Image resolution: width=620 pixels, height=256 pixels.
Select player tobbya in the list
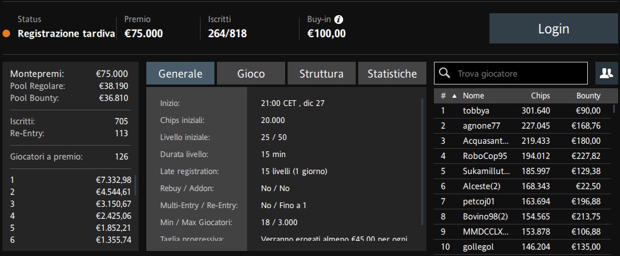pos(523,111)
